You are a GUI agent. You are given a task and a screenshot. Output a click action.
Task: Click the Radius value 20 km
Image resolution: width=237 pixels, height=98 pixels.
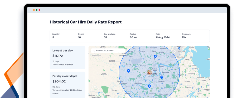click(134, 38)
